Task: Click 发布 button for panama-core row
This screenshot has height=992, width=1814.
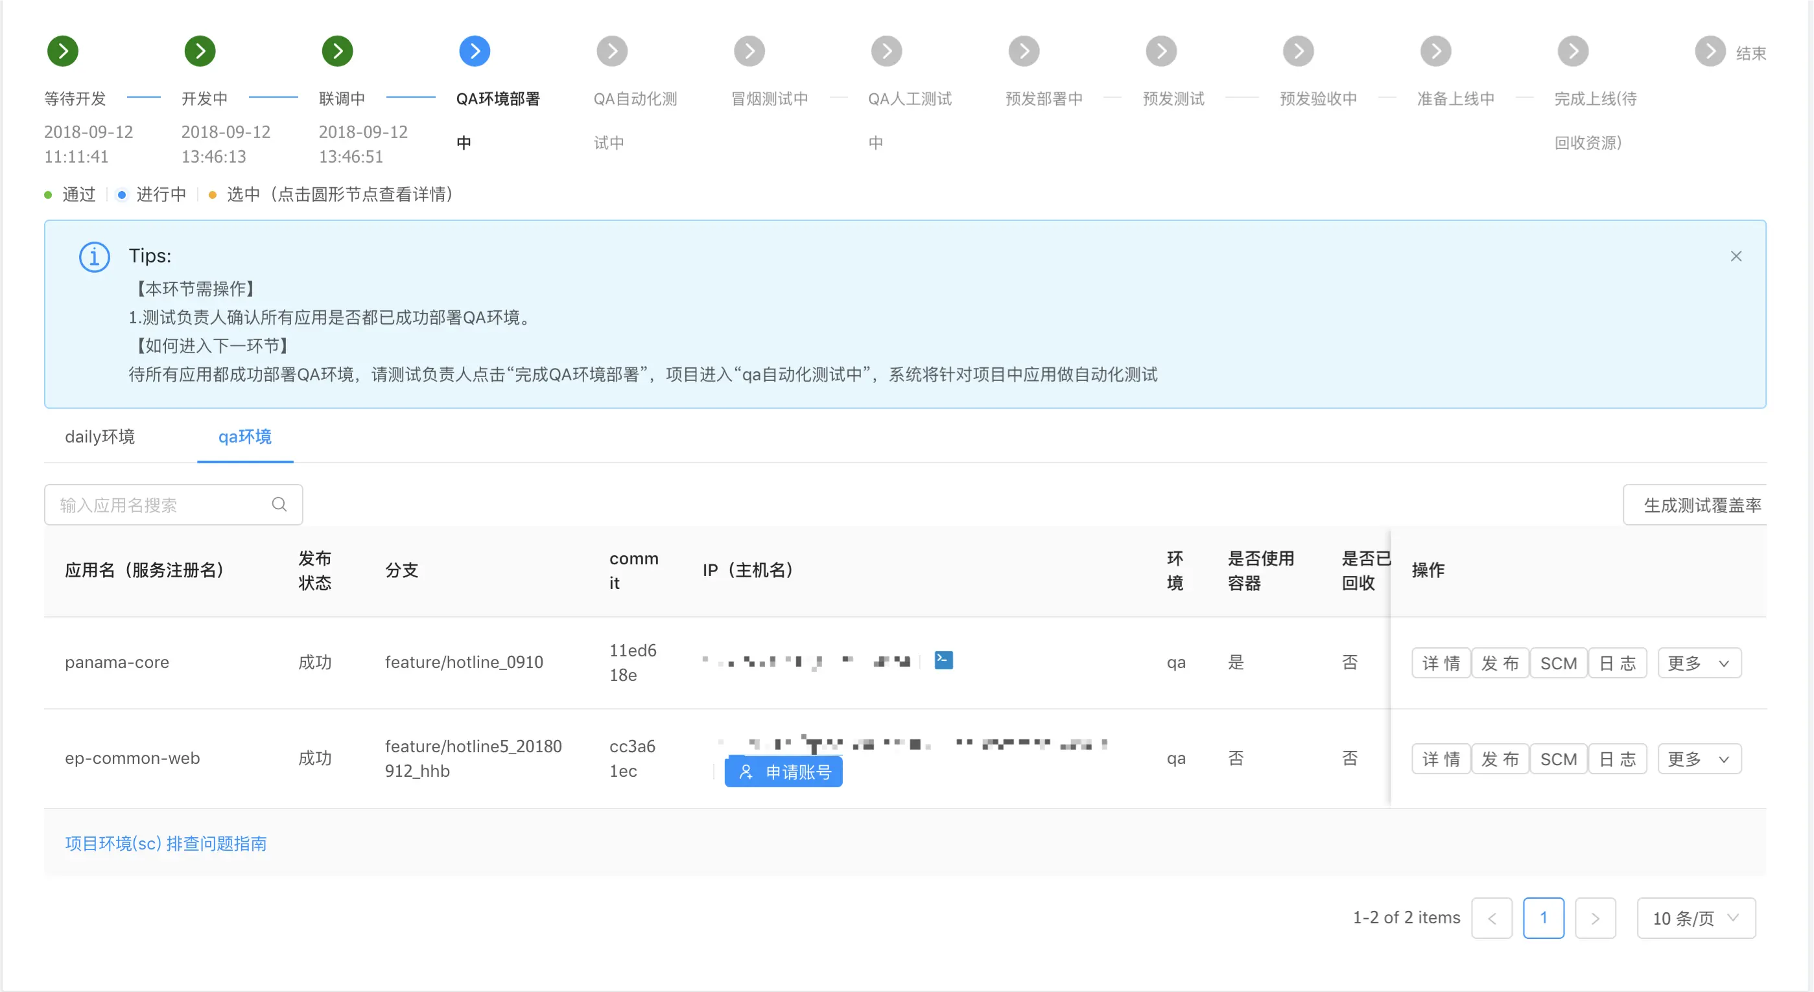Action: pyautogui.click(x=1500, y=663)
